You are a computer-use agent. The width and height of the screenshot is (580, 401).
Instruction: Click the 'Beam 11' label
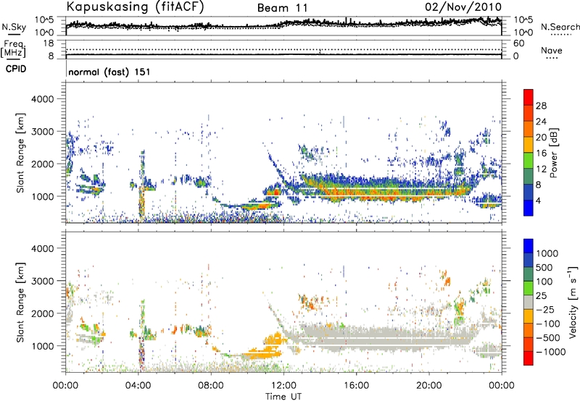click(283, 8)
